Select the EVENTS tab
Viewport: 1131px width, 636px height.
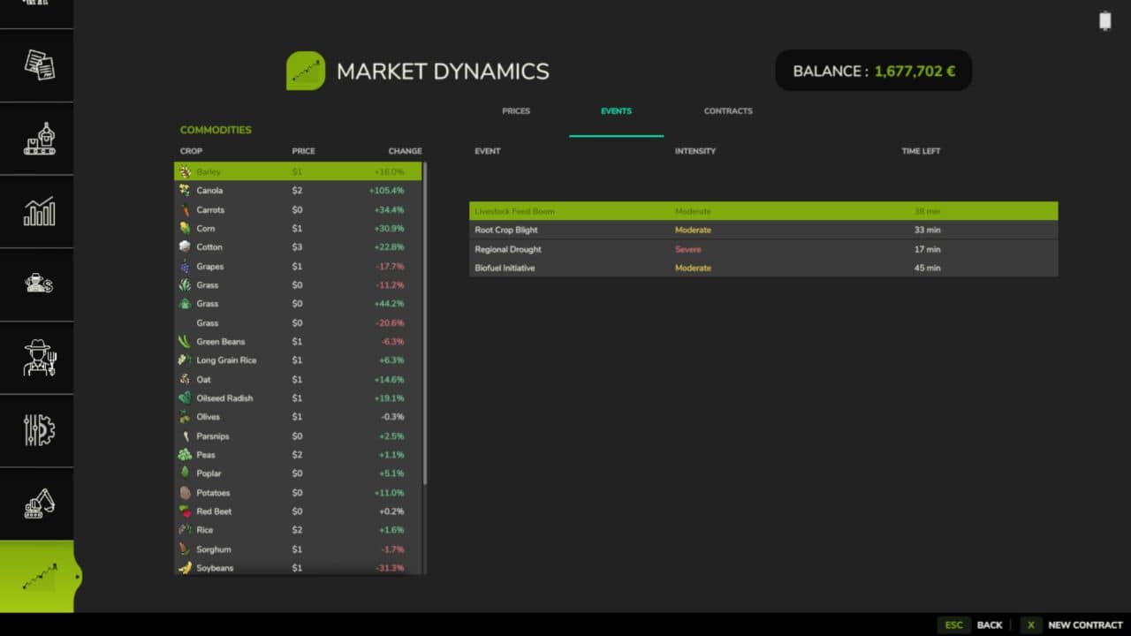[x=616, y=110]
